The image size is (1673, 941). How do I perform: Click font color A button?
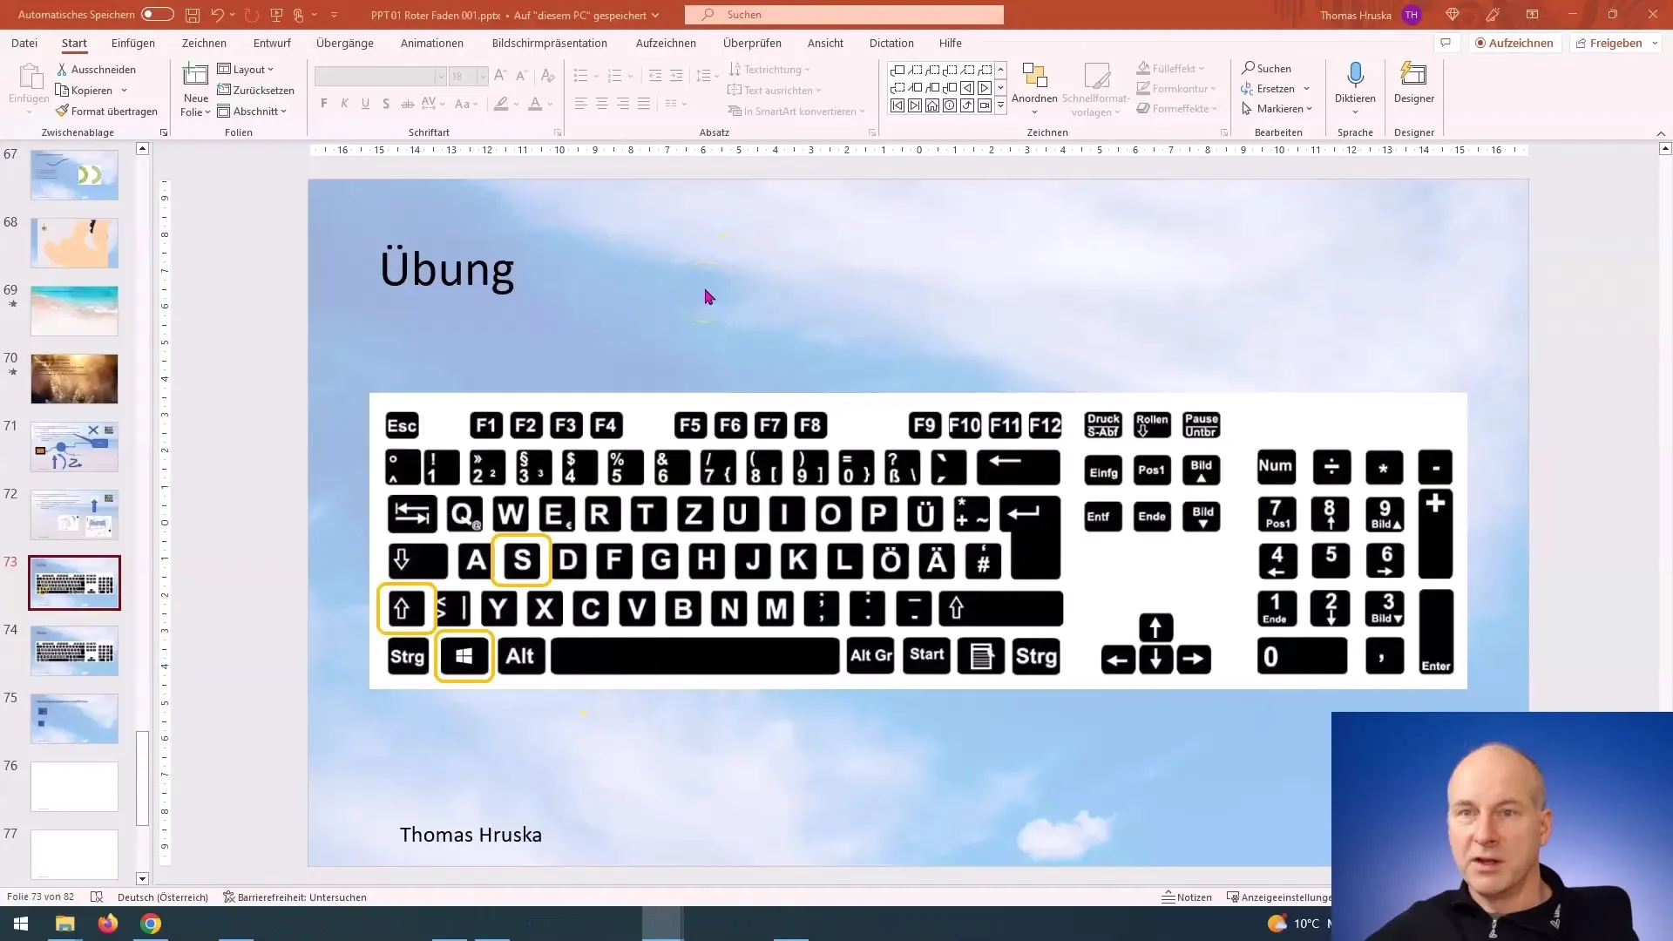point(535,104)
